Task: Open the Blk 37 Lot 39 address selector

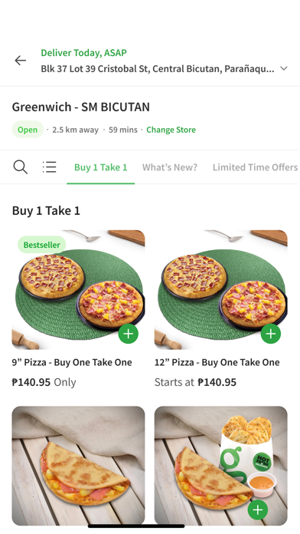Action: [x=158, y=69]
